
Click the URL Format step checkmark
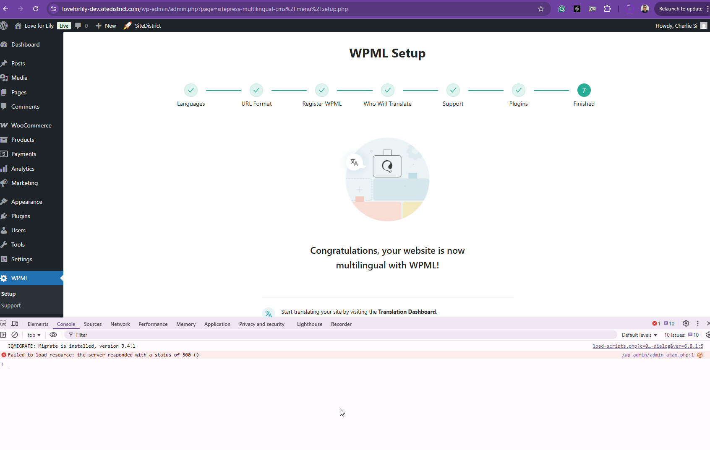coord(256,90)
